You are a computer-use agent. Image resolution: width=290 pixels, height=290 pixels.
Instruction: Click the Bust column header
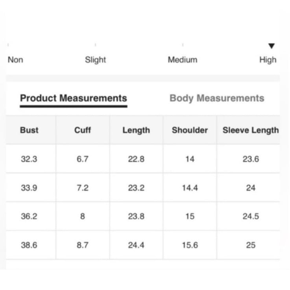pos(29,130)
